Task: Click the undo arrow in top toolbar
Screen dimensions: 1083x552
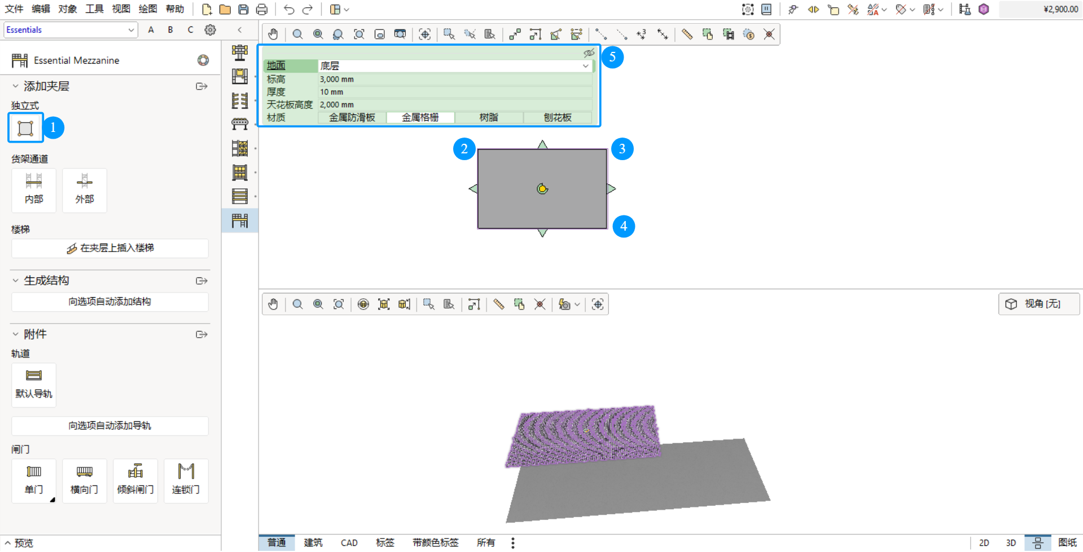Action: pos(289,9)
